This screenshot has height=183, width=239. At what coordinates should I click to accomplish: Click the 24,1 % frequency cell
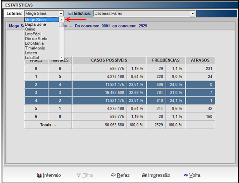(175, 100)
